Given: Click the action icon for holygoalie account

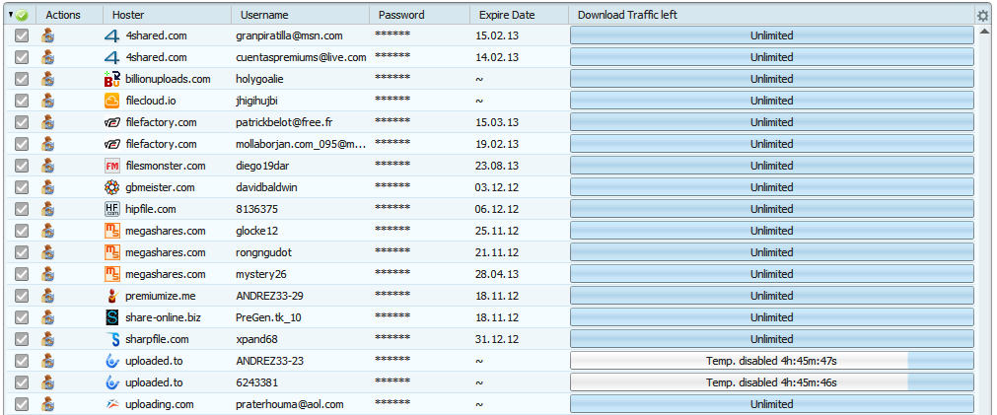Looking at the screenshot, I should click(47, 80).
